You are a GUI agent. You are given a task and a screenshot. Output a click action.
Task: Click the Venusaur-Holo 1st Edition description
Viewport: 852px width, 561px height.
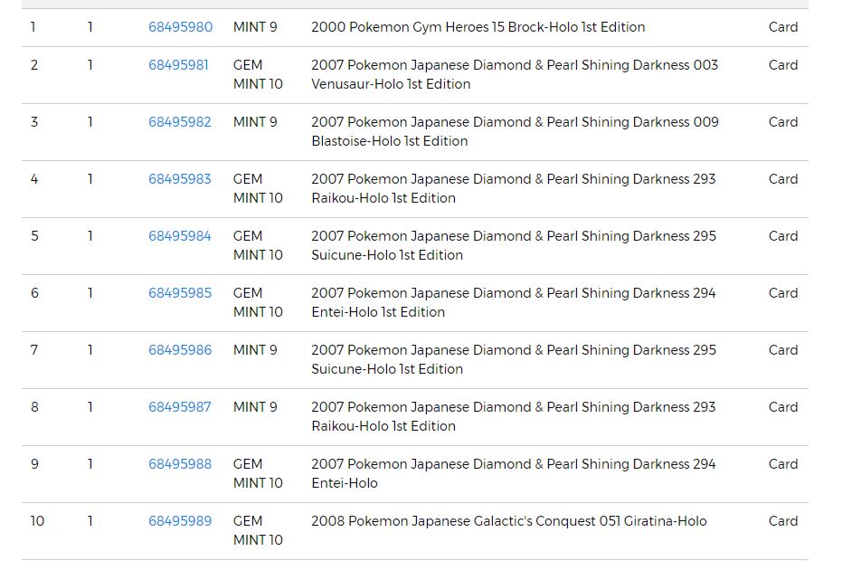coord(514,74)
